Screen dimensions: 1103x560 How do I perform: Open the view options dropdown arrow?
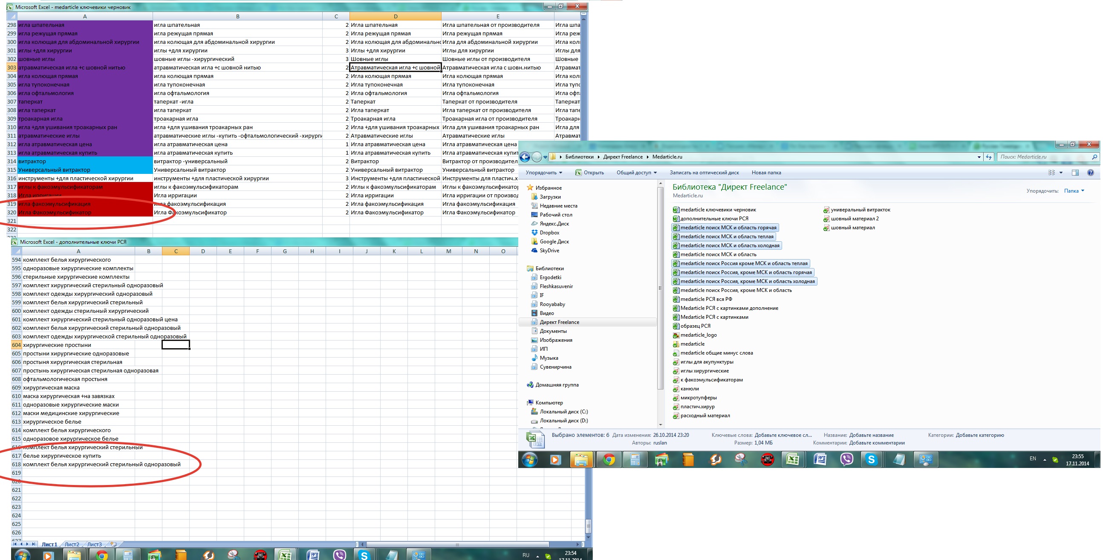(x=1061, y=173)
